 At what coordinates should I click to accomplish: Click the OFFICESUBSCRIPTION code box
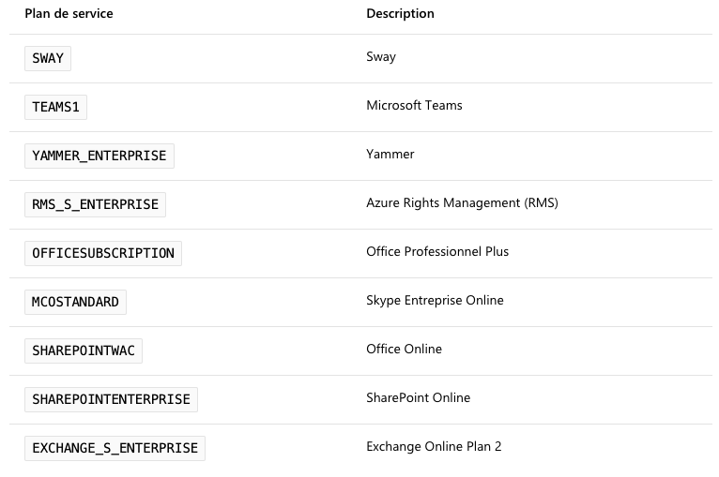point(103,253)
